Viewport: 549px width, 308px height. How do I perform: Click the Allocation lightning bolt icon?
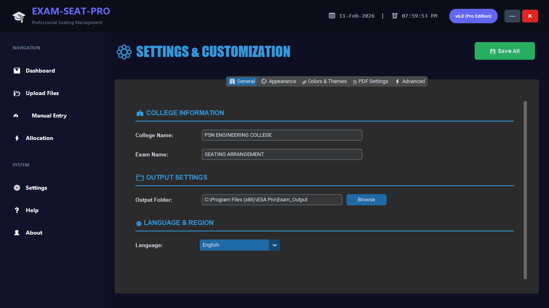[x=17, y=138]
